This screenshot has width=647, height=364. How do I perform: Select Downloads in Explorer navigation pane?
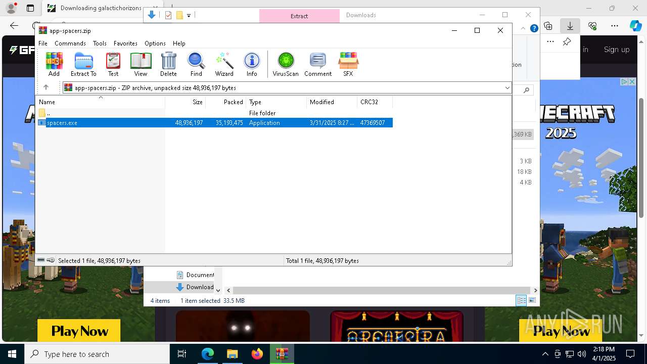[195, 287]
